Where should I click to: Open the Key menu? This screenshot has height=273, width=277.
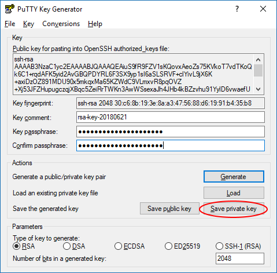28,24
